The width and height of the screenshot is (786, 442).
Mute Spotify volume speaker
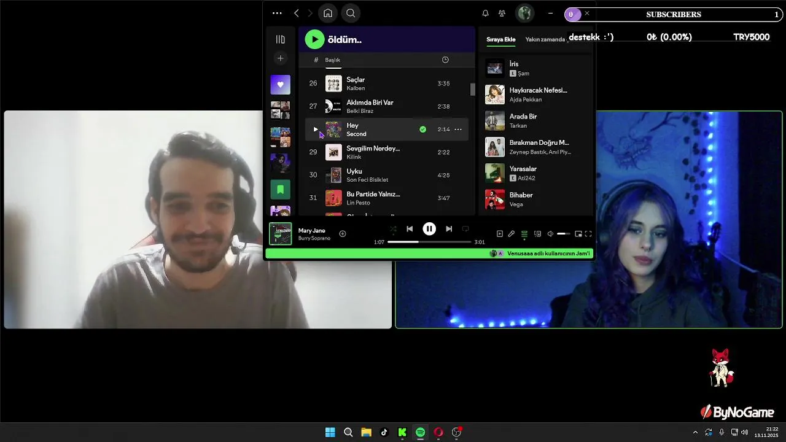click(550, 234)
